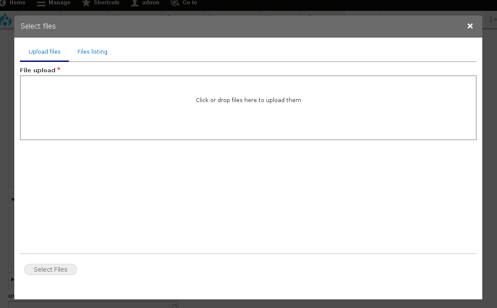Click the text field below the dialog
This screenshot has width=497, height=308.
[x=87, y=305]
